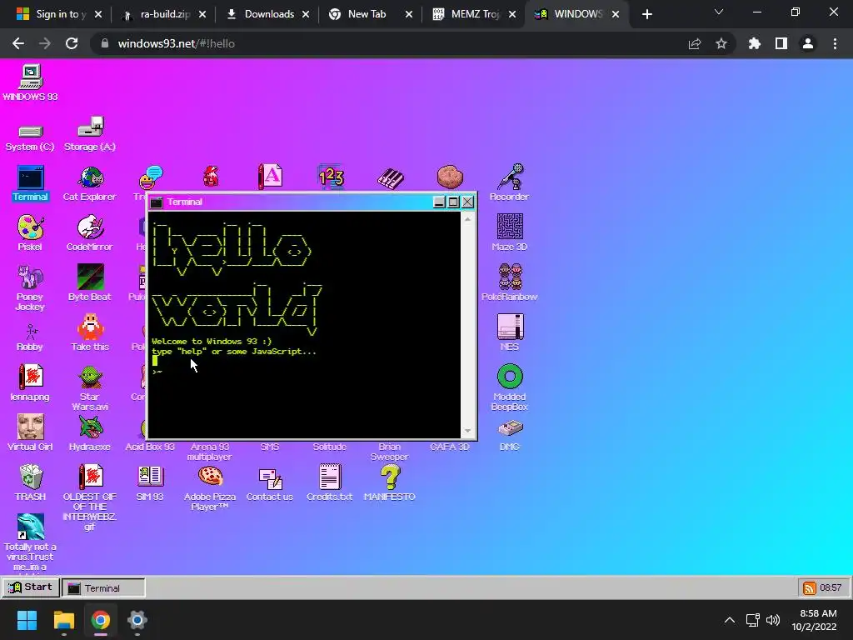Show hidden system tray icons
The image size is (853, 640).
click(x=730, y=620)
